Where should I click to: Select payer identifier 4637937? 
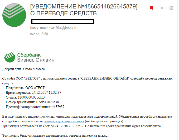[x=58, y=107]
